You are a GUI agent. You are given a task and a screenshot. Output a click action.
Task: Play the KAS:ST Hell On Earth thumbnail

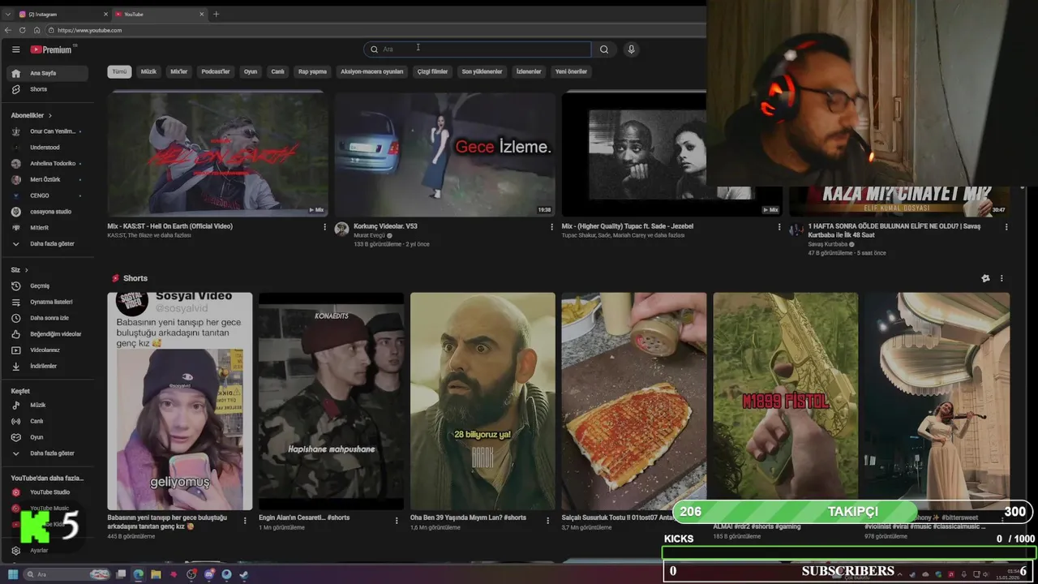tap(218, 154)
